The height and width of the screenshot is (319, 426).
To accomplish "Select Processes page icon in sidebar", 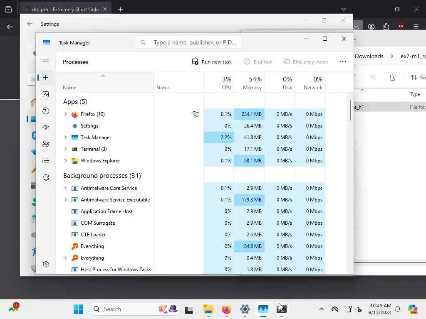I will (x=46, y=78).
